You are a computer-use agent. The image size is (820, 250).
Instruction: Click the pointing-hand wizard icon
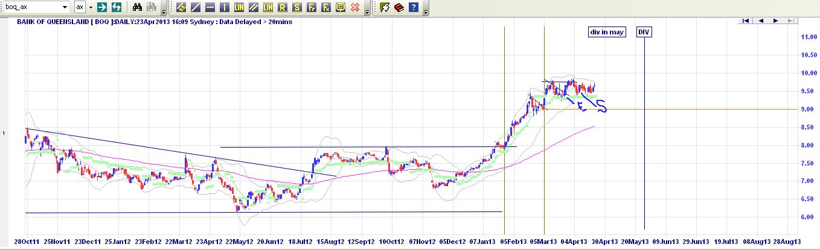384,8
